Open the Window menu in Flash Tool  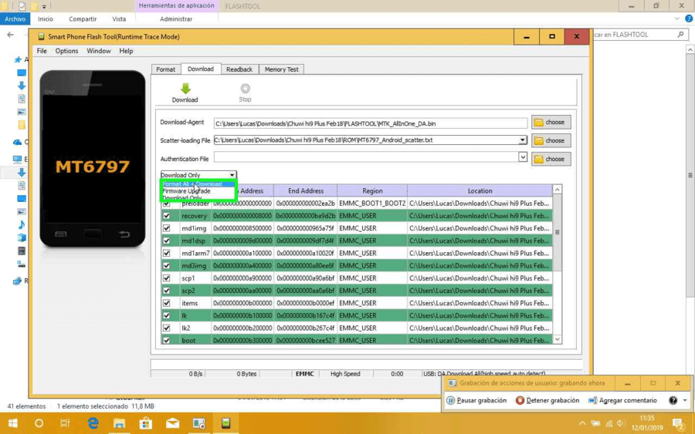98,51
